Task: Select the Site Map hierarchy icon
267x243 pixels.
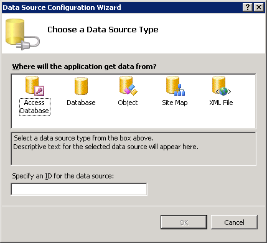Action: pyautogui.click(x=176, y=86)
